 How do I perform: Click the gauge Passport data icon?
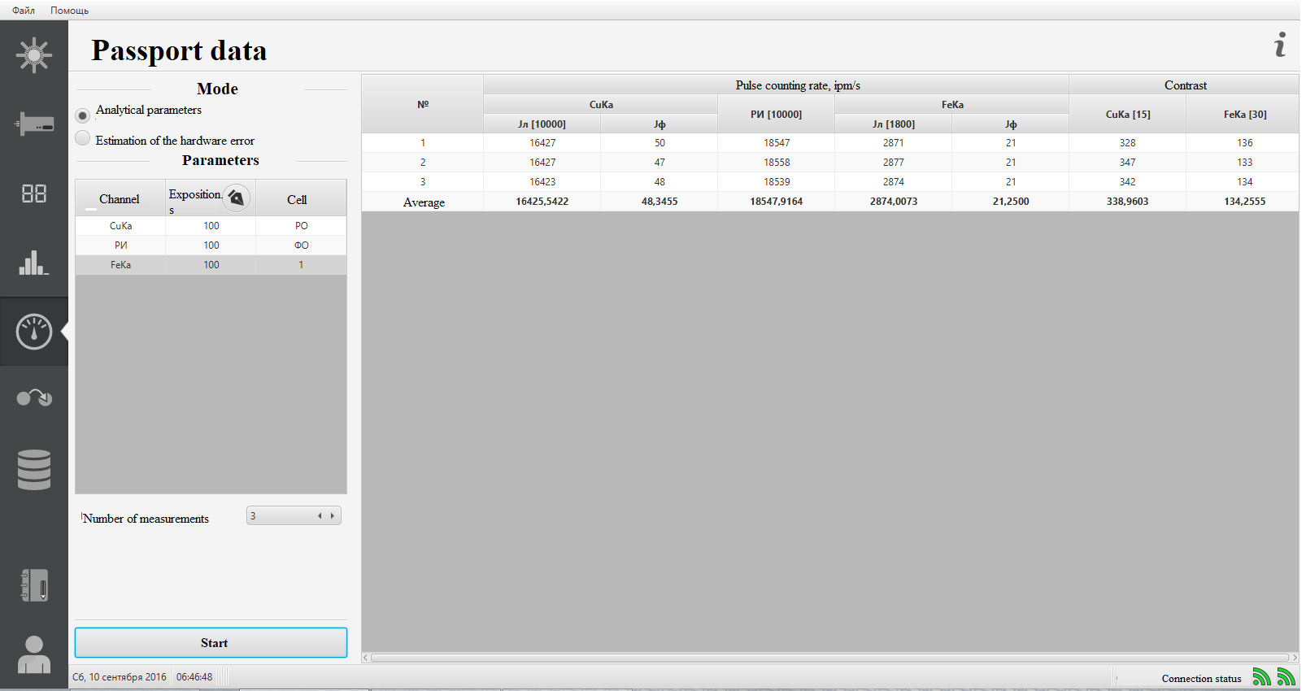pyautogui.click(x=34, y=332)
